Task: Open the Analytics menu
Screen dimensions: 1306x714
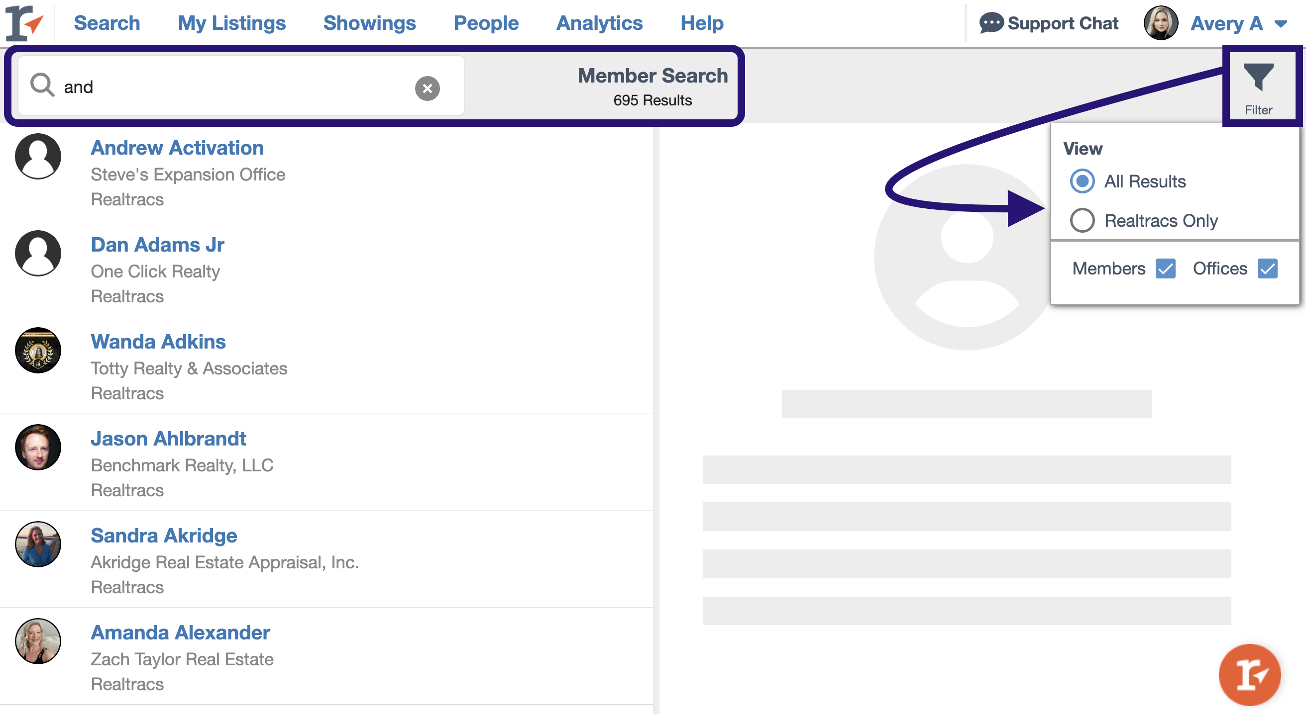Action: click(x=599, y=23)
